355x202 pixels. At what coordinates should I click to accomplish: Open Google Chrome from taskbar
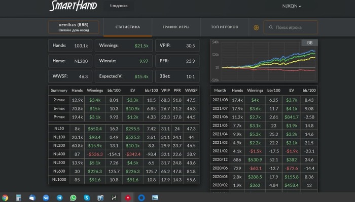pos(5,198)
